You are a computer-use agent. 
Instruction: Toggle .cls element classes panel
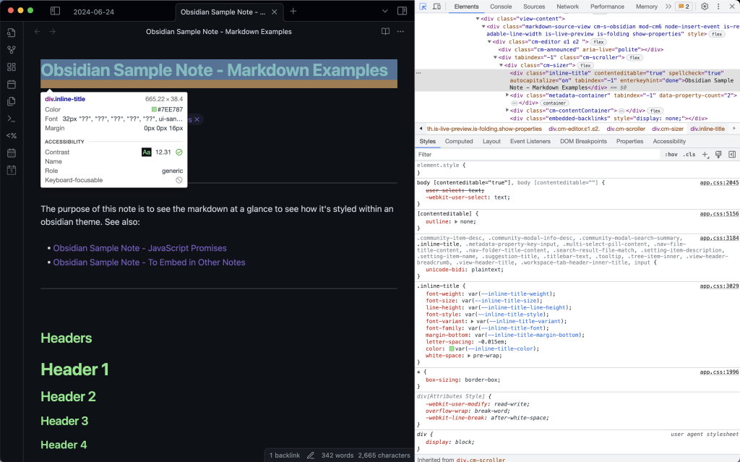pos(689,155)
